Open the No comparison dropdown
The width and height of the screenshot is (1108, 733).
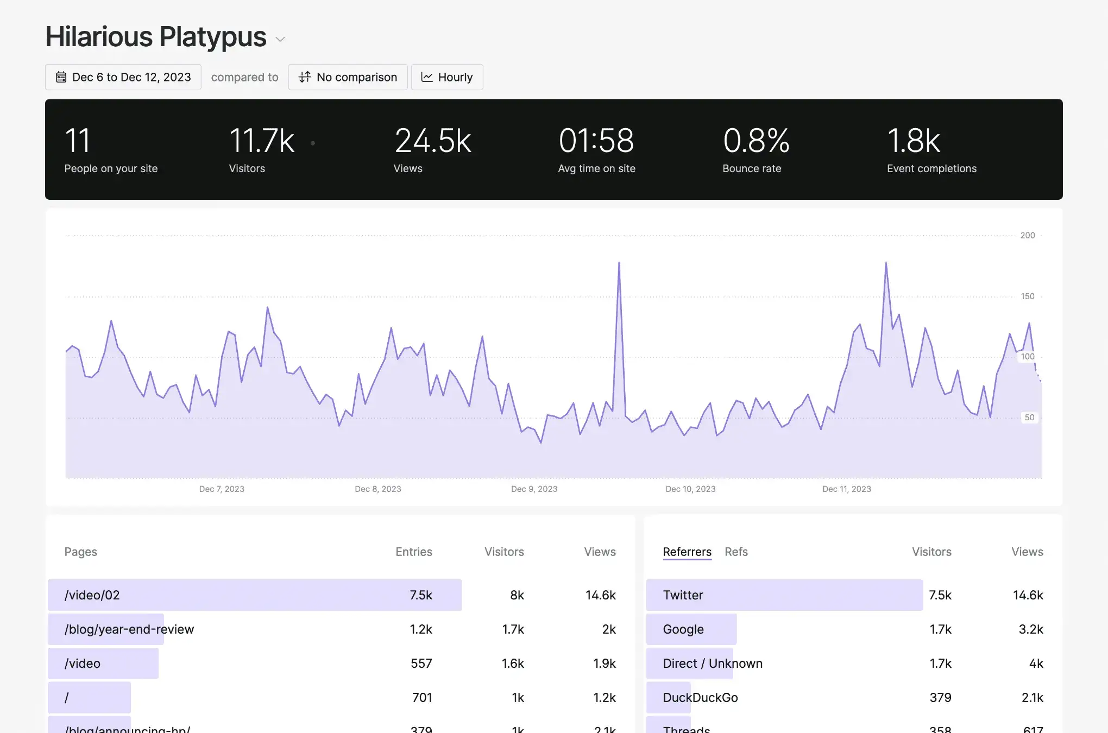(348, 77)
